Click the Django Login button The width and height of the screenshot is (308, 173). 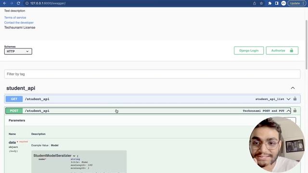[249, 50]
